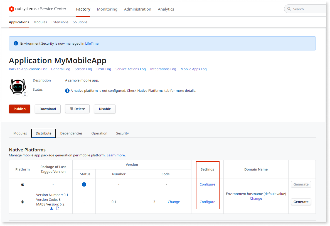Generate the Android package

(x=301, y=202)
